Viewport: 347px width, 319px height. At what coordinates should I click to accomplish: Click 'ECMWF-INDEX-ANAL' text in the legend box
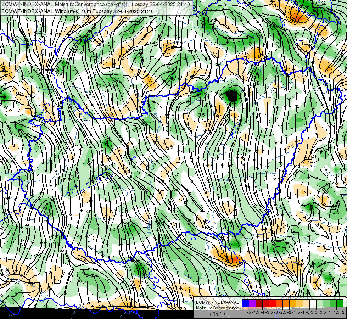(218, 302)
